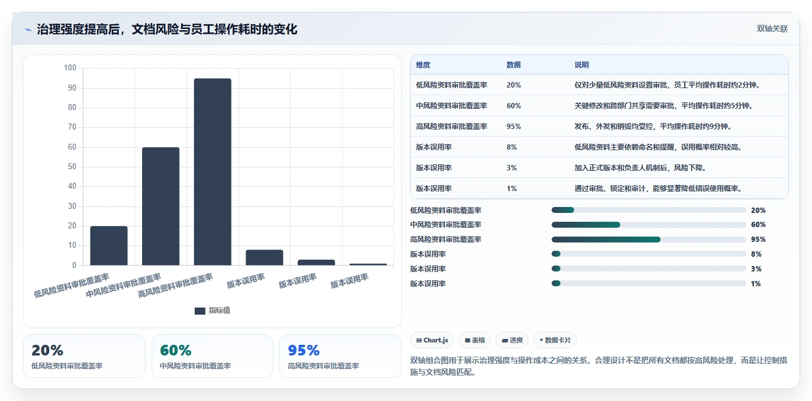Click the 1% 版本误用率 progress bar
This screenshot has height=401, width=812.
[649, 283]
